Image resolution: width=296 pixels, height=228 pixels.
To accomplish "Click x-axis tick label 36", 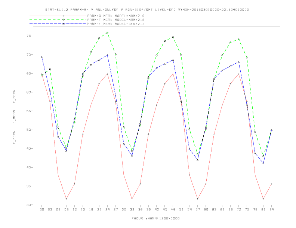I will (140, 209).
